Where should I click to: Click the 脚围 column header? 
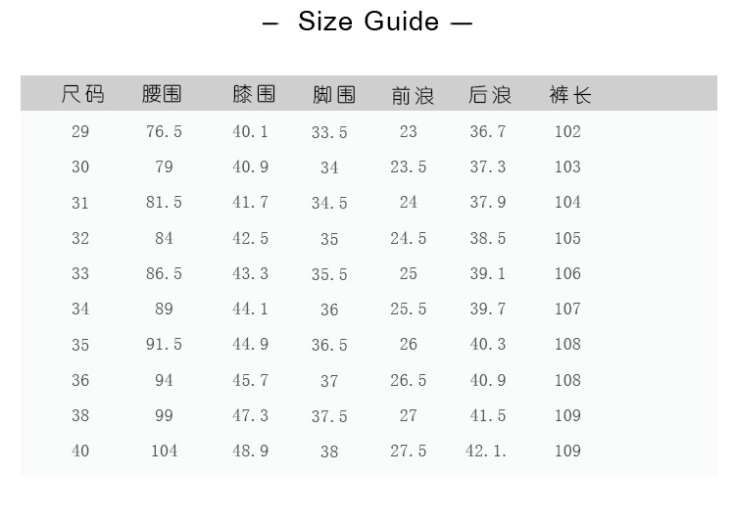click(333, 94)
